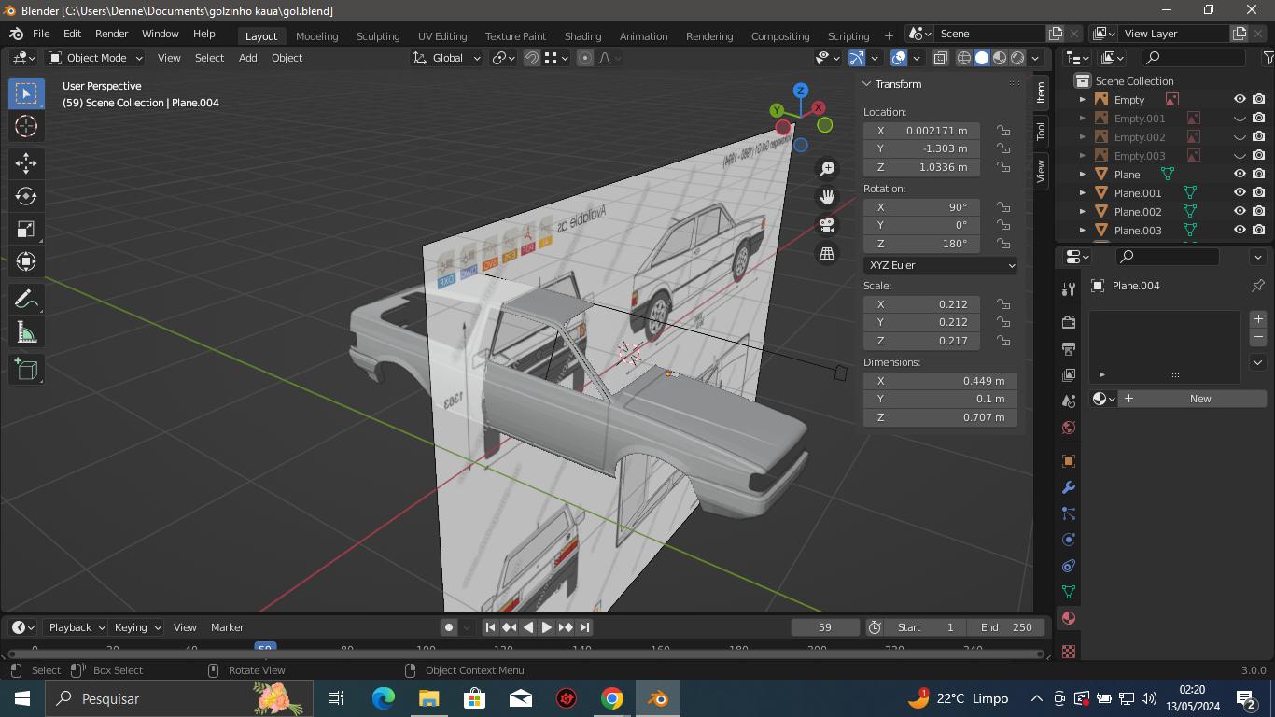Screen dimensions: 1275x717
Task: Choose the Measure tool
Action: (26, 332)
